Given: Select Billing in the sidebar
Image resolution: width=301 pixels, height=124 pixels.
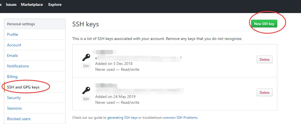Looking at the screenshot, I should [x=12, y=77].
